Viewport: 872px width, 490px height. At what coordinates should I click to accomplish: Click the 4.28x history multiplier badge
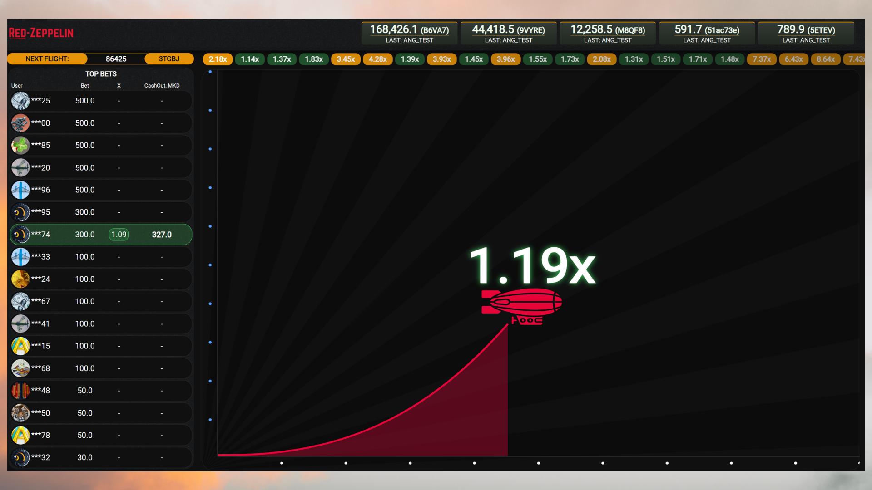377,59
